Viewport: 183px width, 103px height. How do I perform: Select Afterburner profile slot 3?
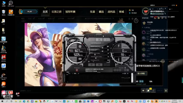[120, 70]
